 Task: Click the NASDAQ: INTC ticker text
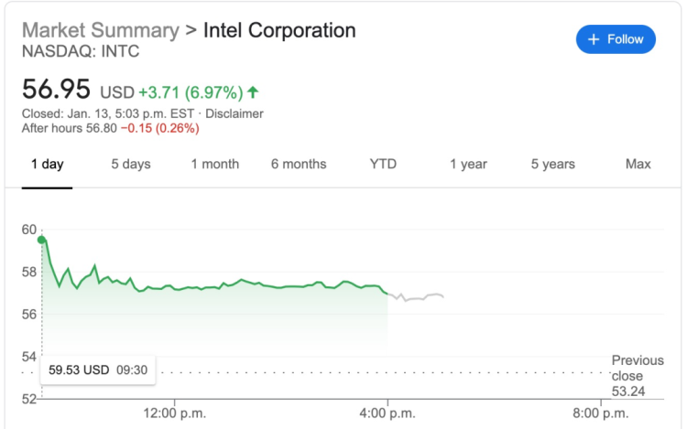click(81, 52)
